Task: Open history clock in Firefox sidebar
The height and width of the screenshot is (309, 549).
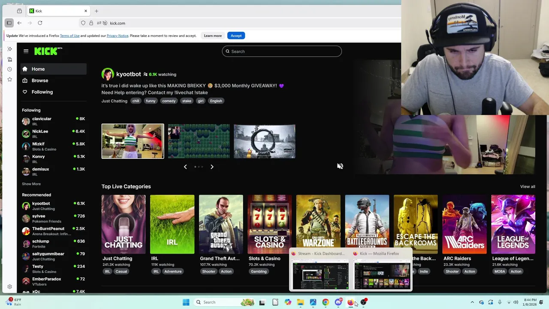Action: 9,69
